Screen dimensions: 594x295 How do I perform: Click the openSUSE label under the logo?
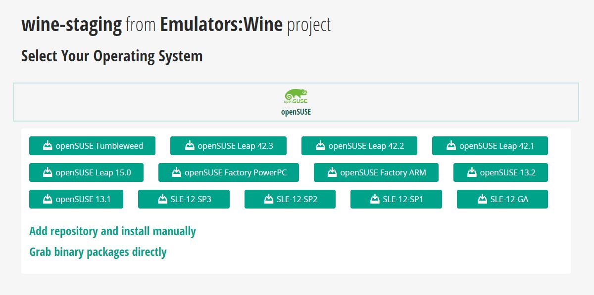coord(296,112)
